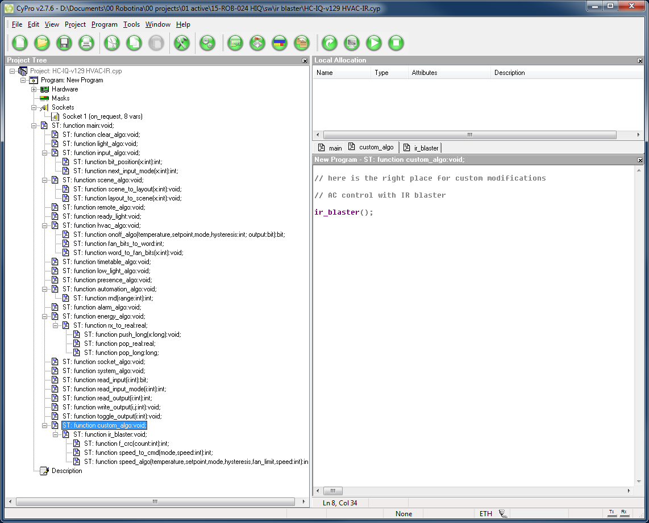Open the Program menu
The image size is (649, 523).
(105, 24)
